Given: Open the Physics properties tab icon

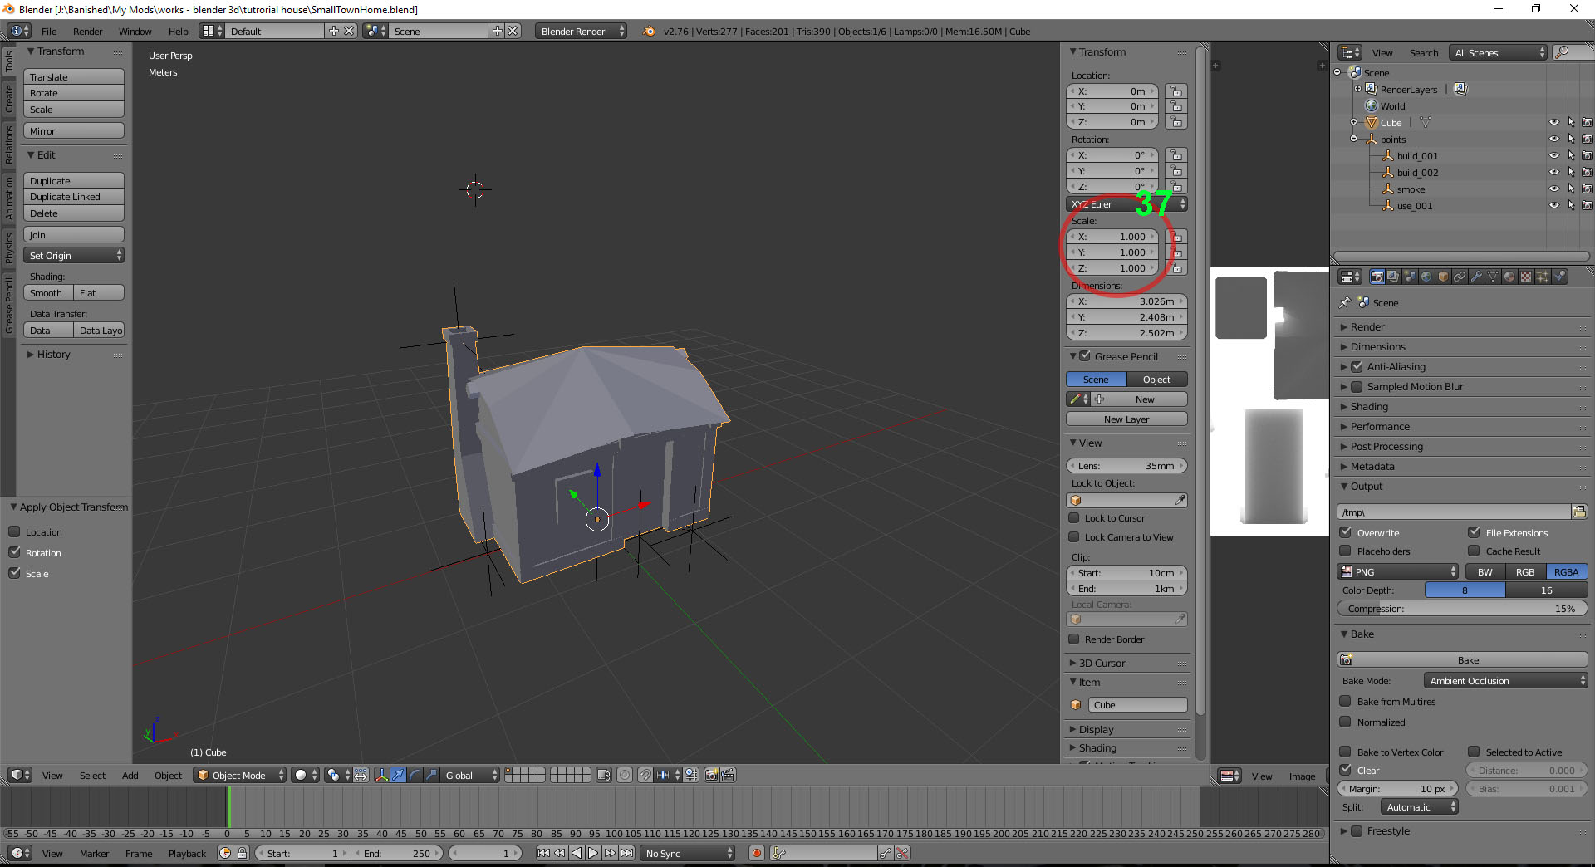Looking at the screenshot, I should [x=1559, y=277].
